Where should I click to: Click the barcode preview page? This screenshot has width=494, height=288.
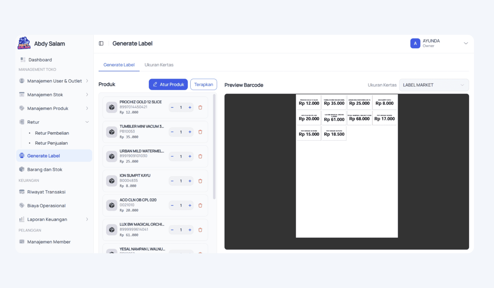pyautogui.click(x=347, y=166)
